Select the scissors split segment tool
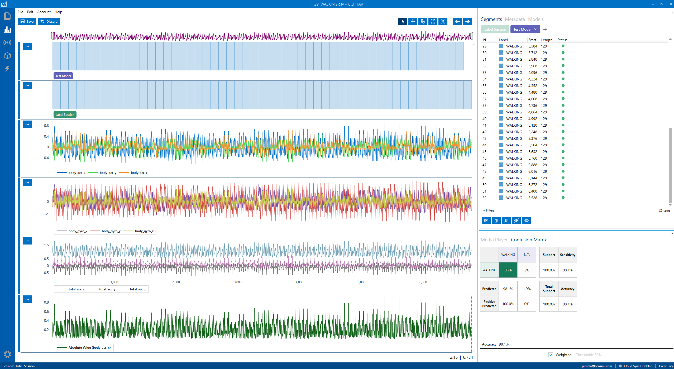Viewport: 674px width, 369px height. [443, 22]
